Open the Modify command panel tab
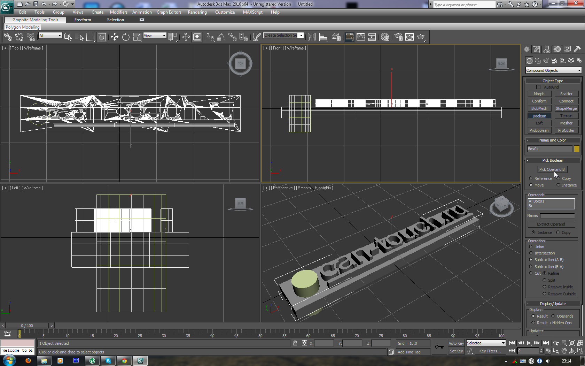 pos(537,49)
